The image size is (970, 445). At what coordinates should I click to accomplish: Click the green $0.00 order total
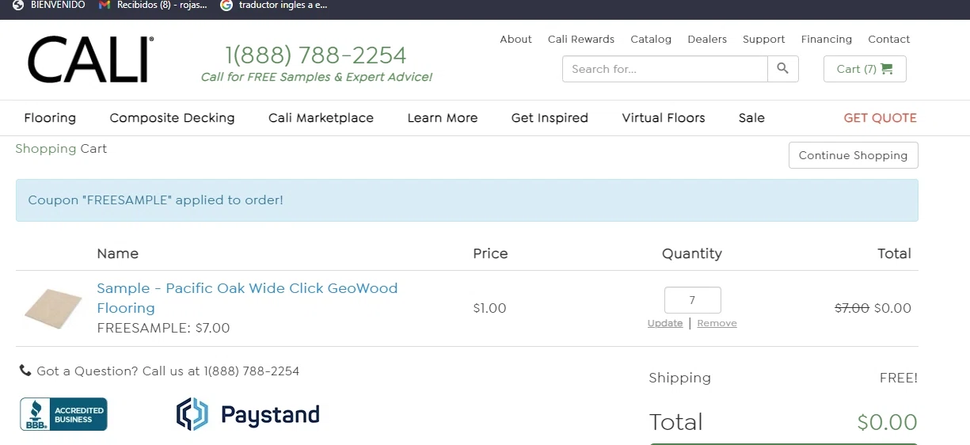(888, 422)
